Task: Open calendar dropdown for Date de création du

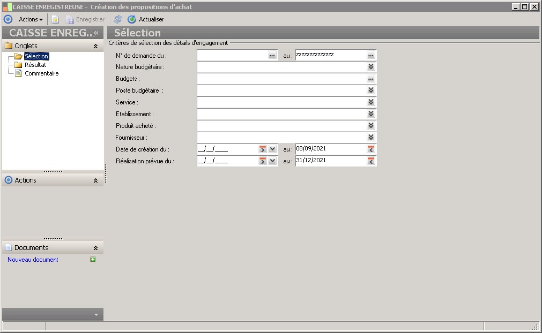Action: pyautogui.click(x=272, y=149)
